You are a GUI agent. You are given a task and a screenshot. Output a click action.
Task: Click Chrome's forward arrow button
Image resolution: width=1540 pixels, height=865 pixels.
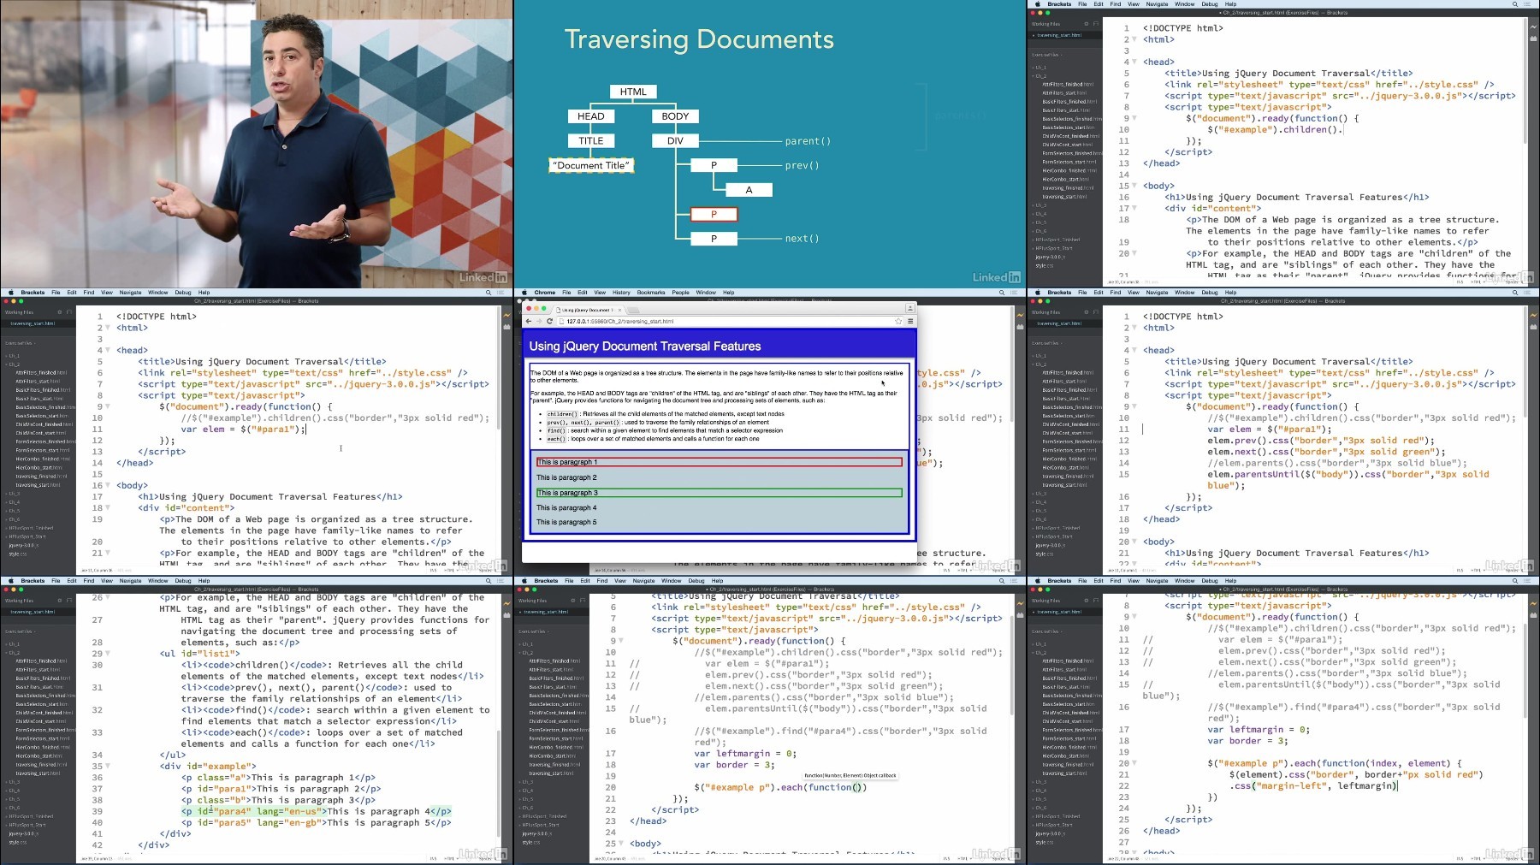click(x=539, y=322)
